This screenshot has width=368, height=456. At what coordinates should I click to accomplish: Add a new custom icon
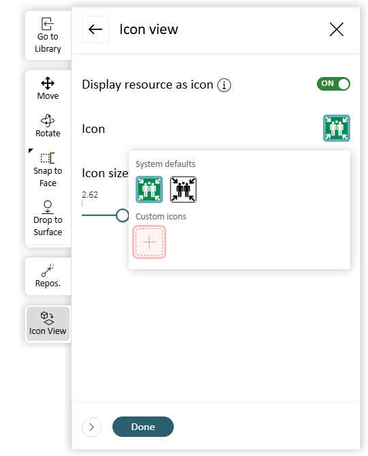pyautogui.click(x=149, y=242)
